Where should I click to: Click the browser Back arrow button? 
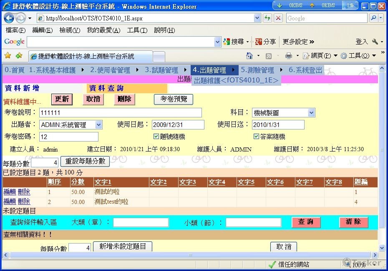(x=10, y=18)
